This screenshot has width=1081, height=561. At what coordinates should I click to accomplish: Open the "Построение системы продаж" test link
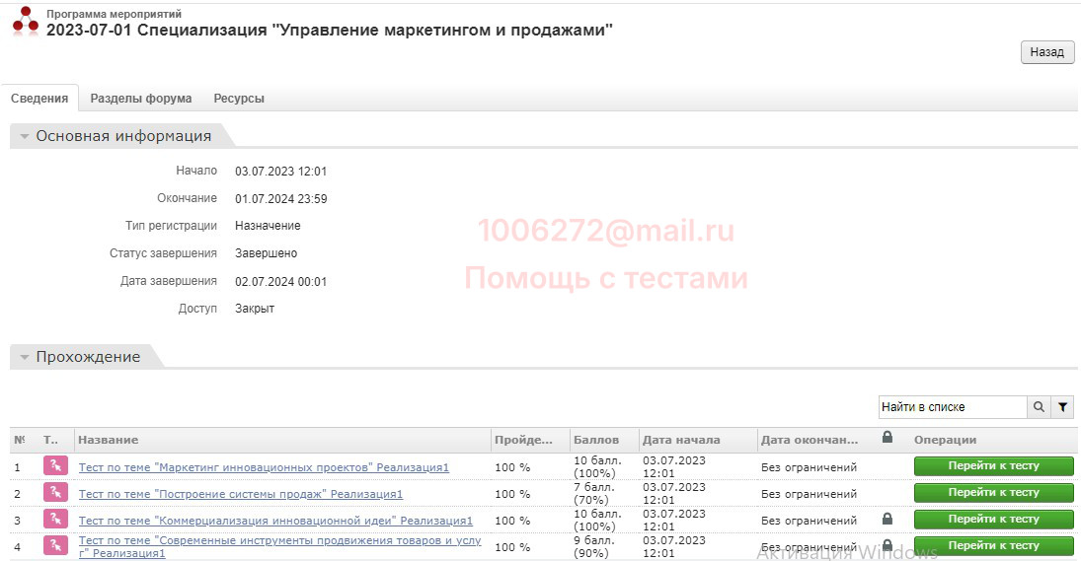pos(240,494)
